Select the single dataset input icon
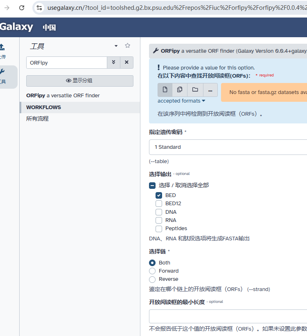The width and height of the screenshot is (307, 336). coord(165,90)
